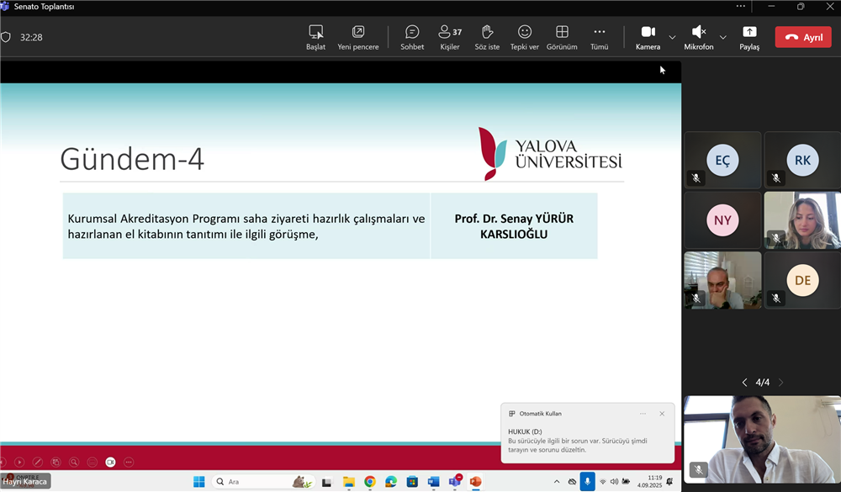Open the Görünüm view options
The width and height of the screenshot is (841, 492).
562,38
